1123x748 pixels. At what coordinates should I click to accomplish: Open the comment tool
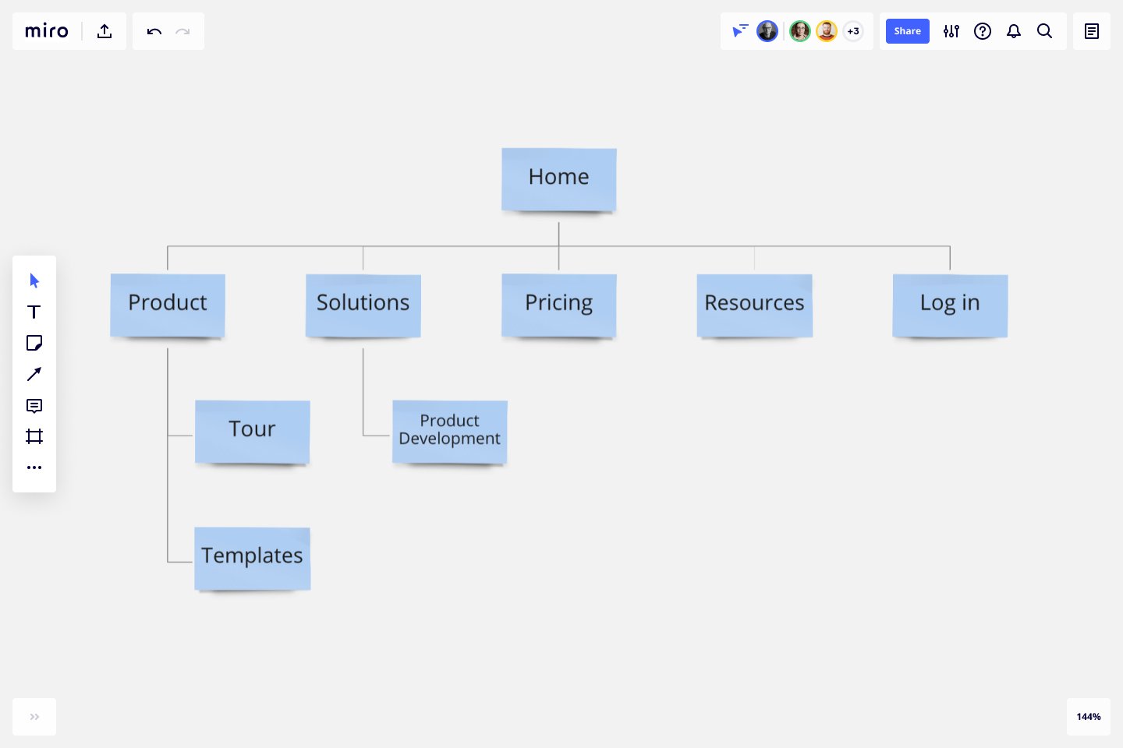point(34,405)
